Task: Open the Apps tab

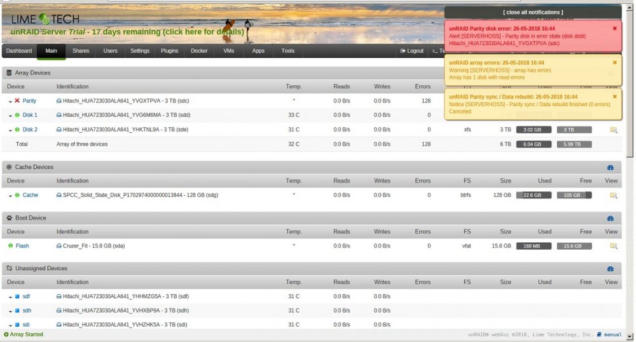Action: pos(258,51)
